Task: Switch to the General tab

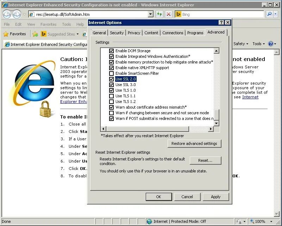Action: point(99,33)
